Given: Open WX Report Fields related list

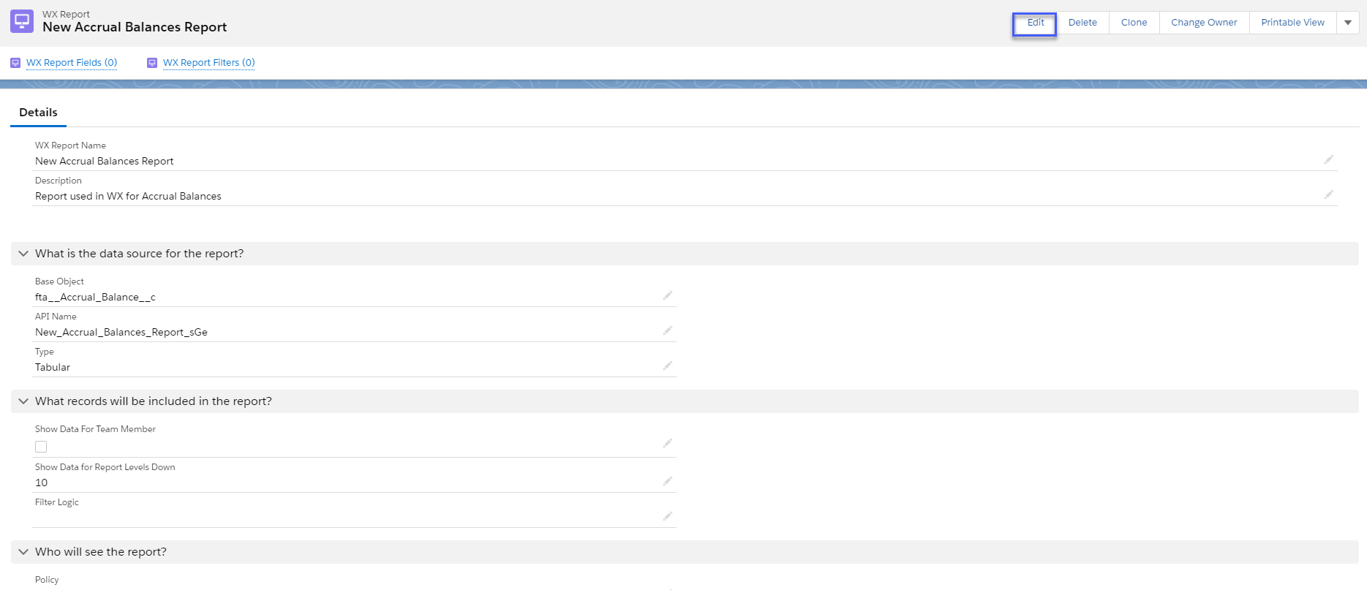Looking at the screenshot, I should tap(72, 63).
